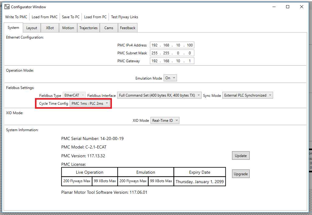Switch to the Layout tab
The width and height of the screenshot is (312, 215).
click(32, 28)
